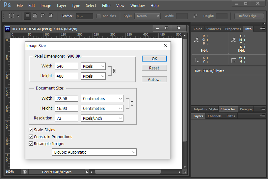This screenshot has height=179, width=268.
Task: Click the document horizontal scrollbar thumb
Action: pos(128,172)
